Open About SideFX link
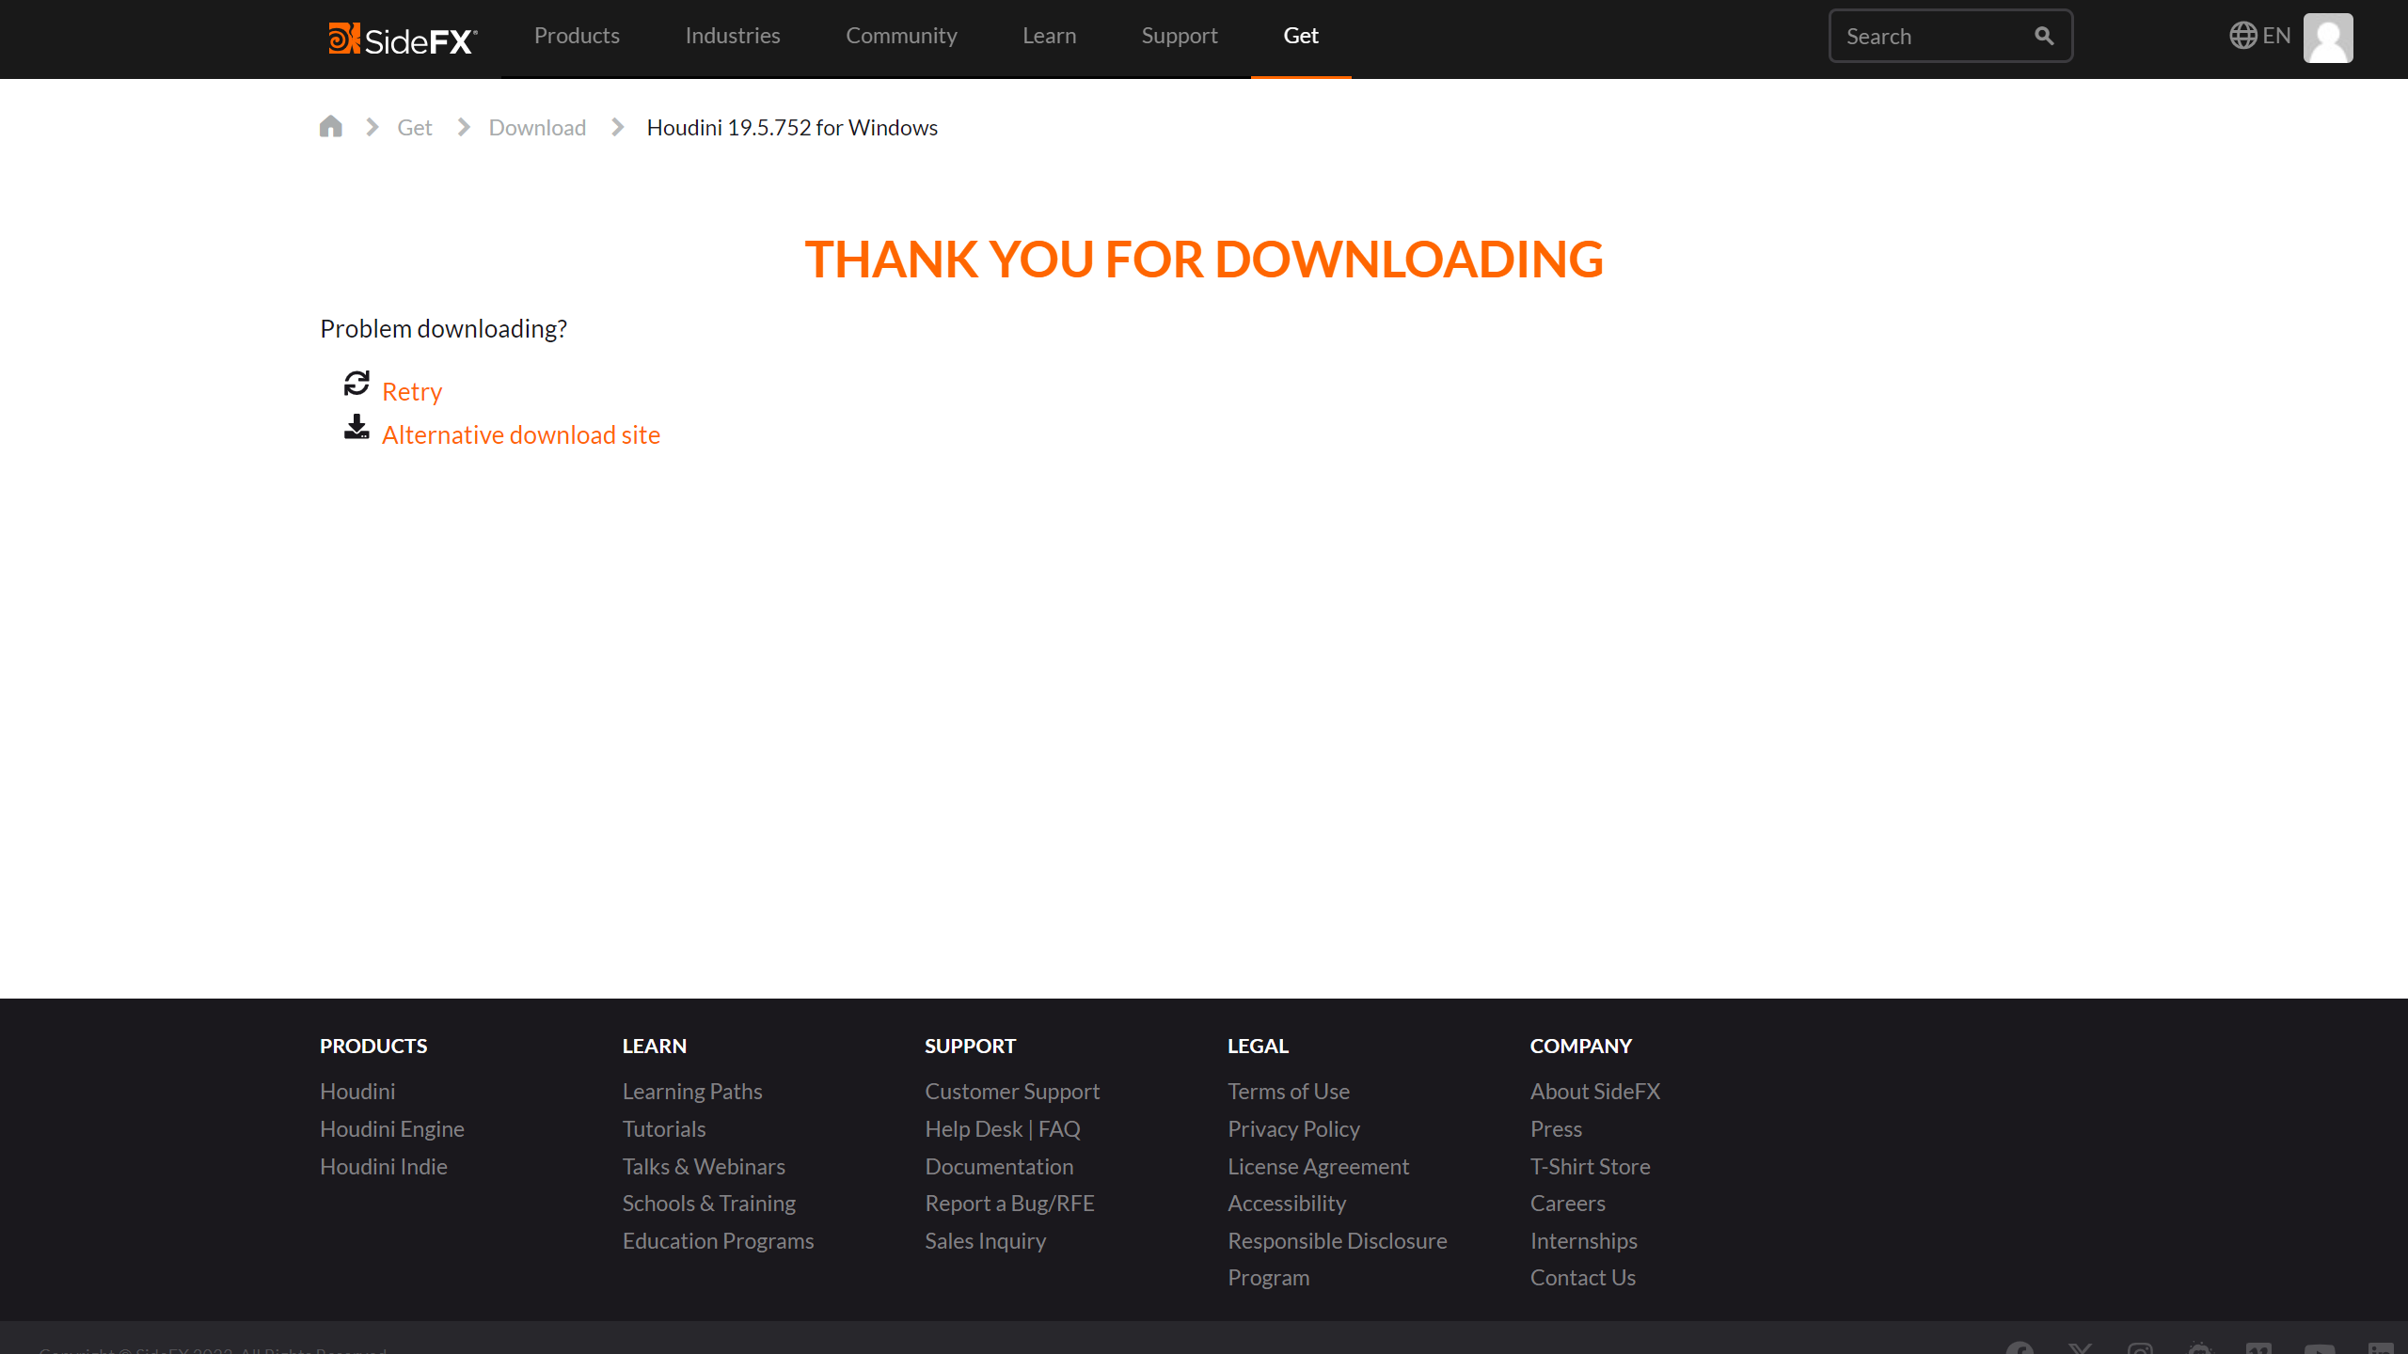2408x1354 pixels. (x=1595, y=1091)
